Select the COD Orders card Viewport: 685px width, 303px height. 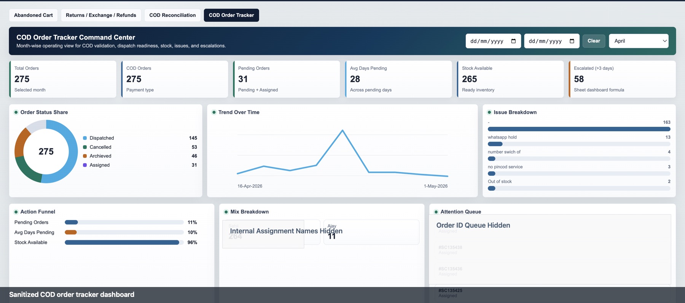pyautogui.click(x=175, y=79)
